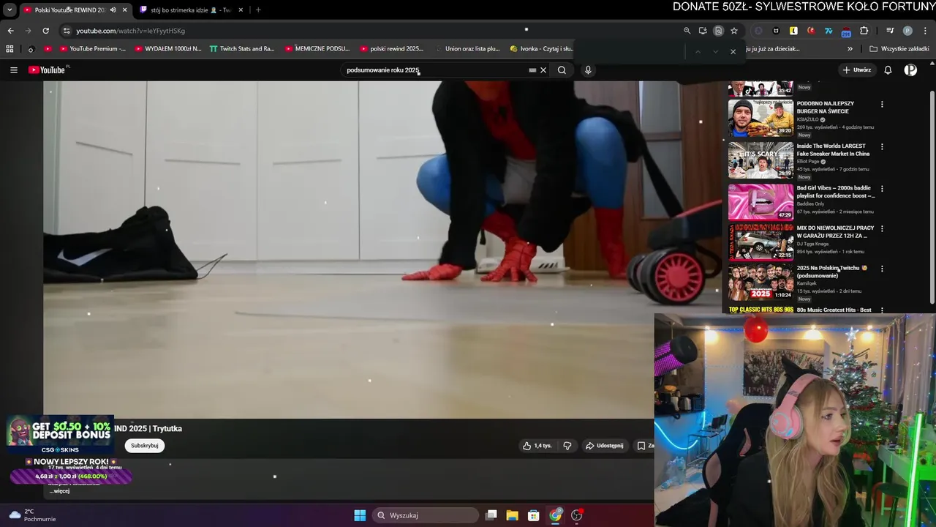Screen dimensions: 936x527
Task: Click the YouTube search input field
Action: point(435,70)
